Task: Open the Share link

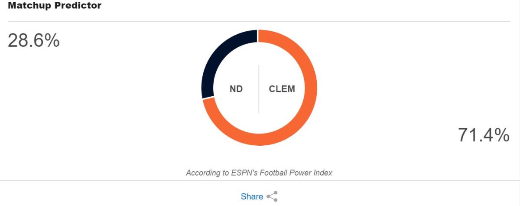Action: 252,196
